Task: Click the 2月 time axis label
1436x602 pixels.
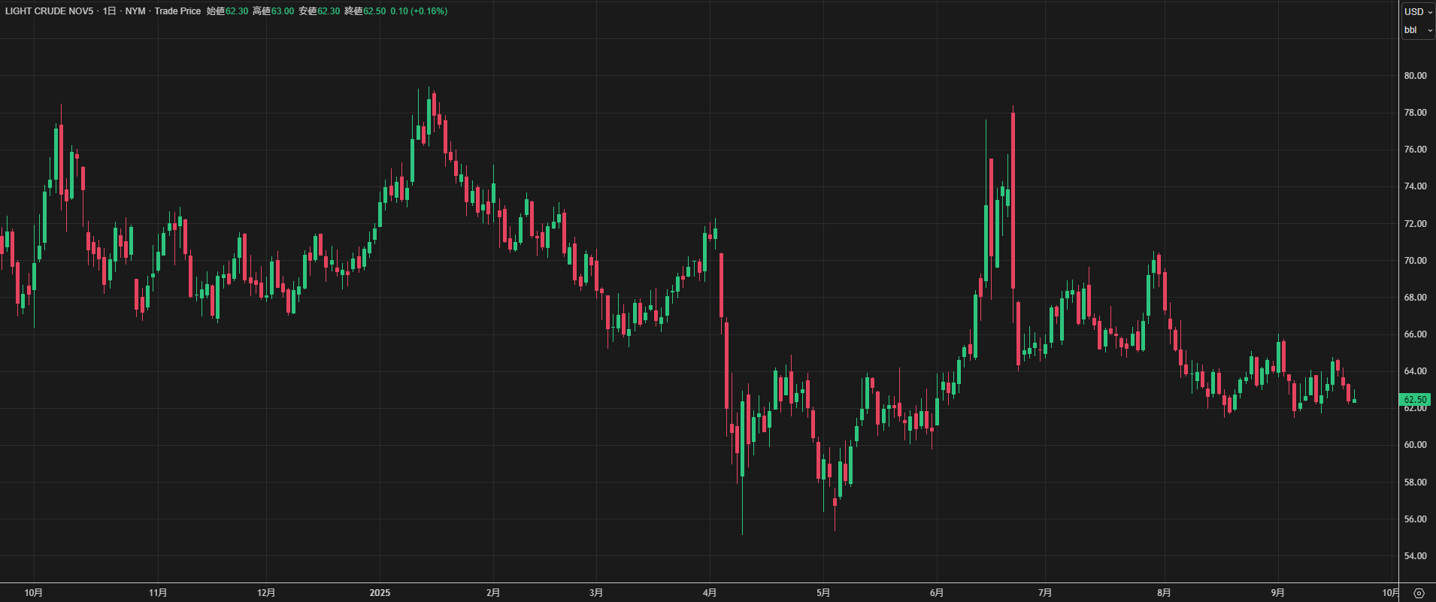Action: [x=492, y=593]
